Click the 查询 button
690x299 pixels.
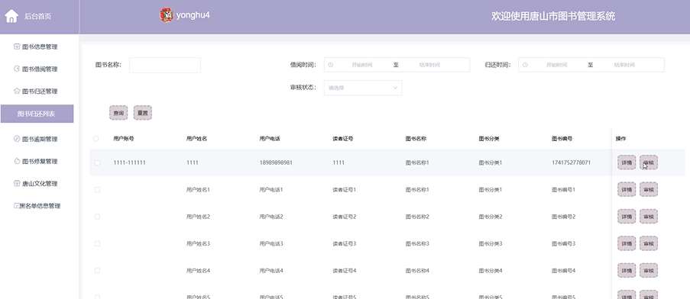point(118,113)
